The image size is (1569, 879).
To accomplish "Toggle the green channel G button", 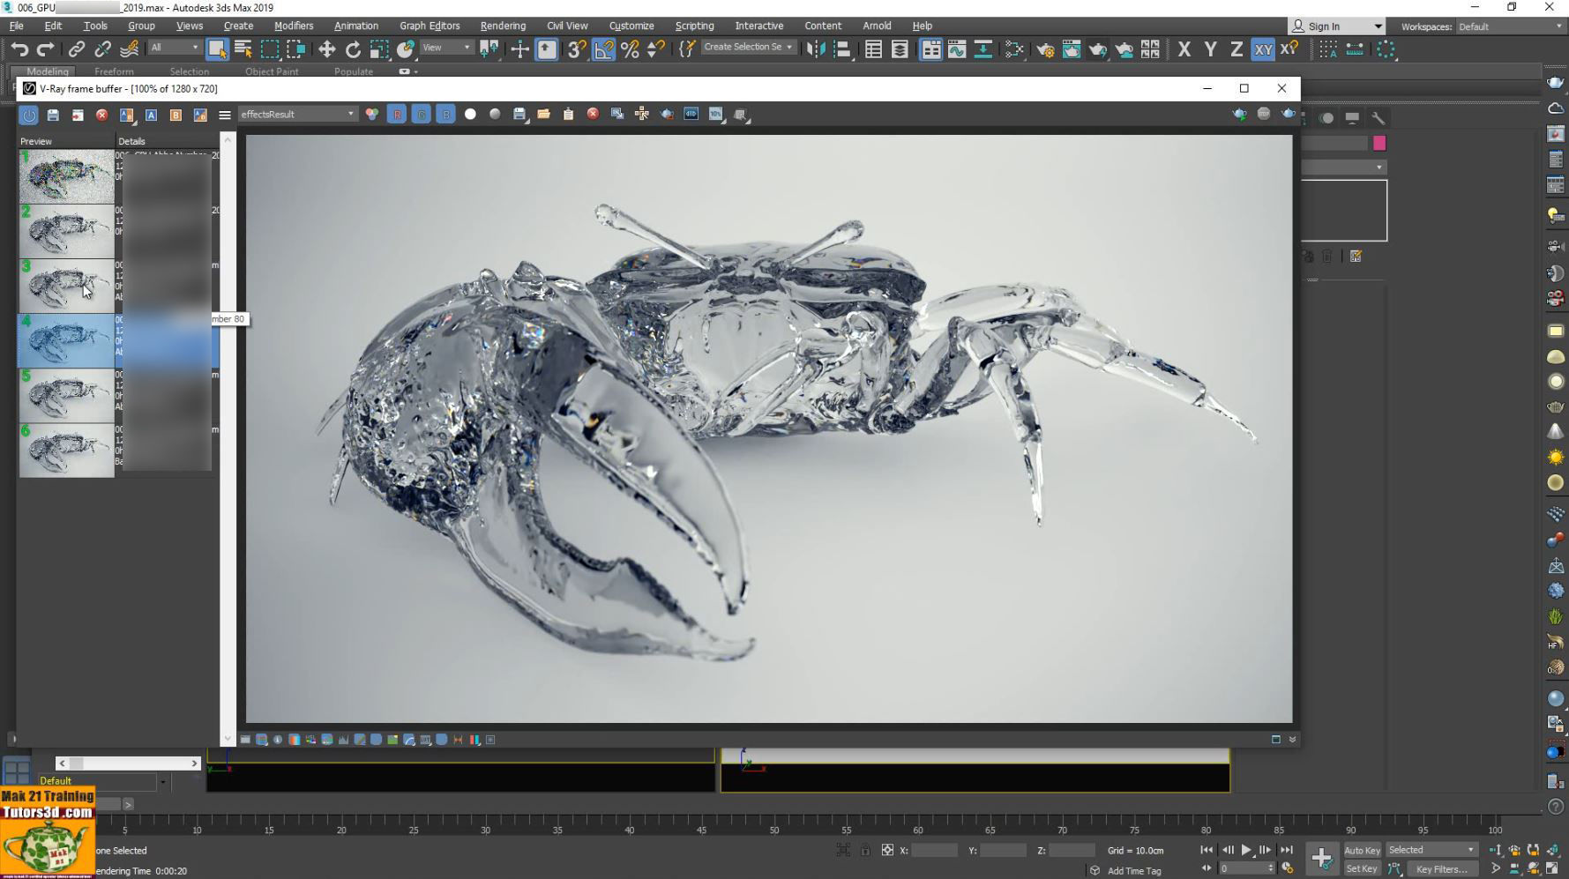I will point(421,114).
